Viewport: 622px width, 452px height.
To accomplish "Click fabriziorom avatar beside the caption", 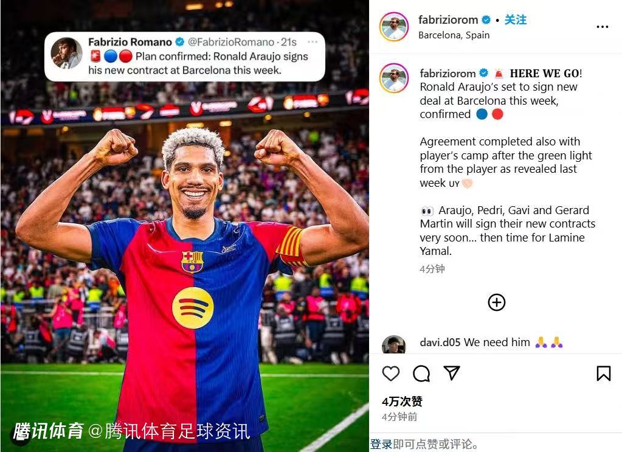I will pyautogui.click(x=394, y=78).
